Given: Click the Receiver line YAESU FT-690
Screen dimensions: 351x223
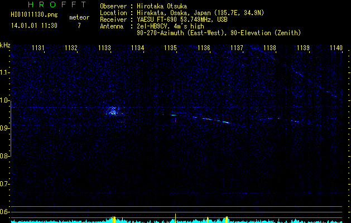Looking at the screenshot, I should coord(164,20).
